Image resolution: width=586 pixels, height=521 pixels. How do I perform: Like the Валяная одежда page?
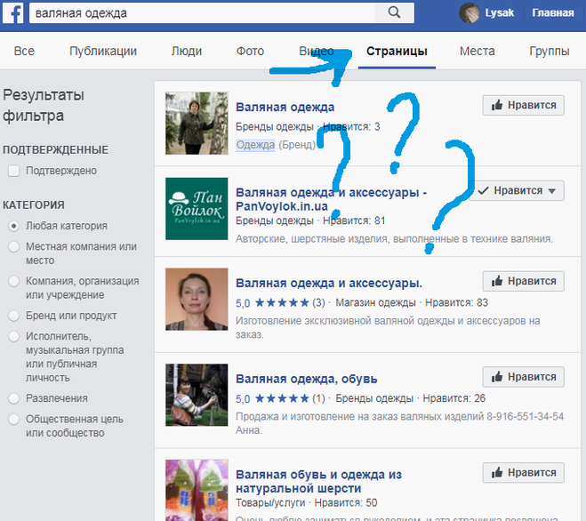[x=523, y=106]
